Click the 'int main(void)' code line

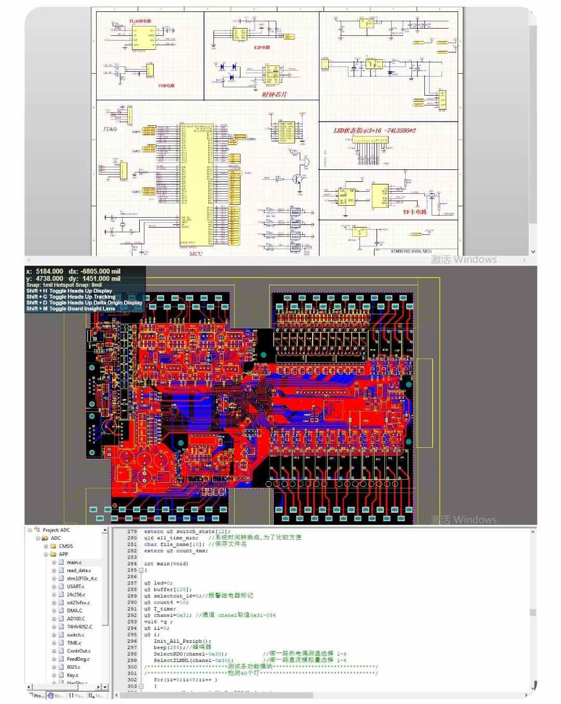click(166, 564)
